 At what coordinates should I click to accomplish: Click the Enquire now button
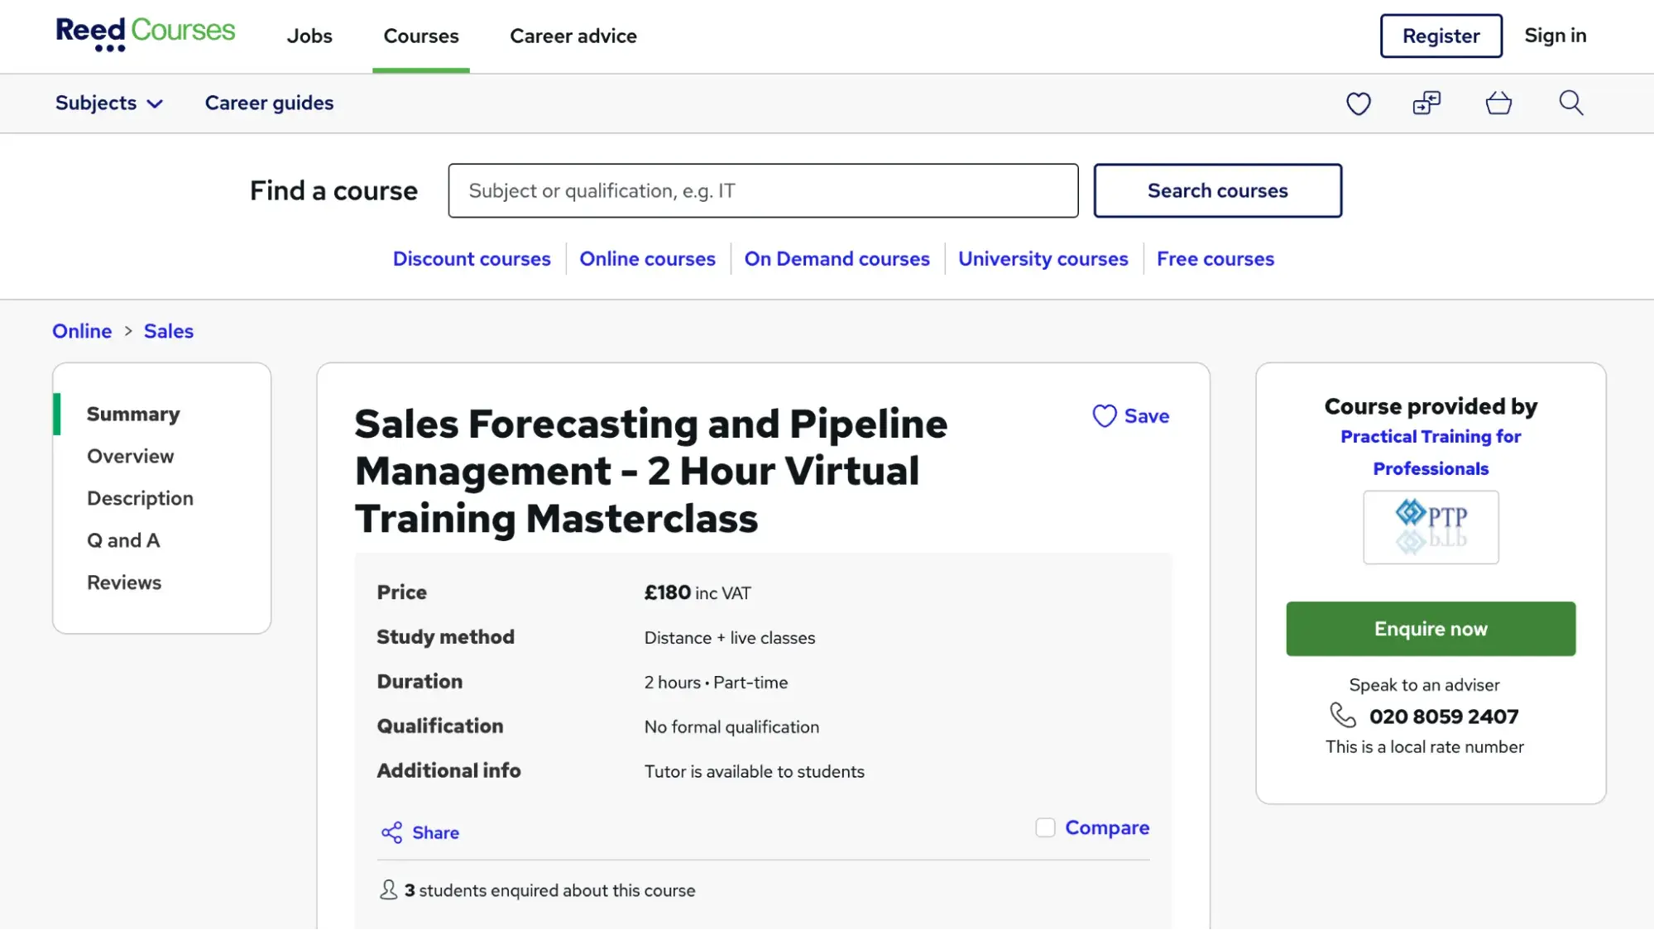coord(1430,629)
